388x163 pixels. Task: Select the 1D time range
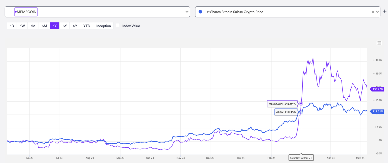pos(12,26)
